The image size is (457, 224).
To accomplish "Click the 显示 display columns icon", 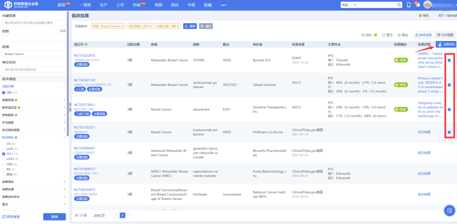I will click(387, 35).
